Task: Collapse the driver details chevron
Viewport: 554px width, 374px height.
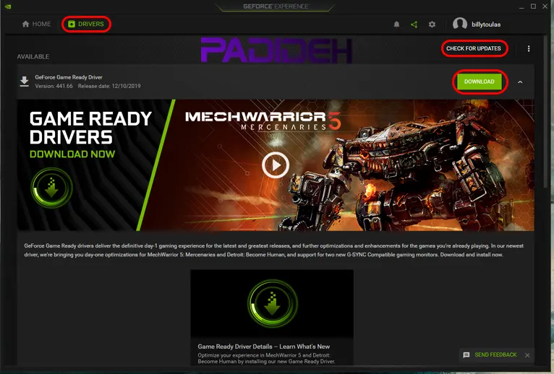Action: pyautogui.click(x=520, y=82)
